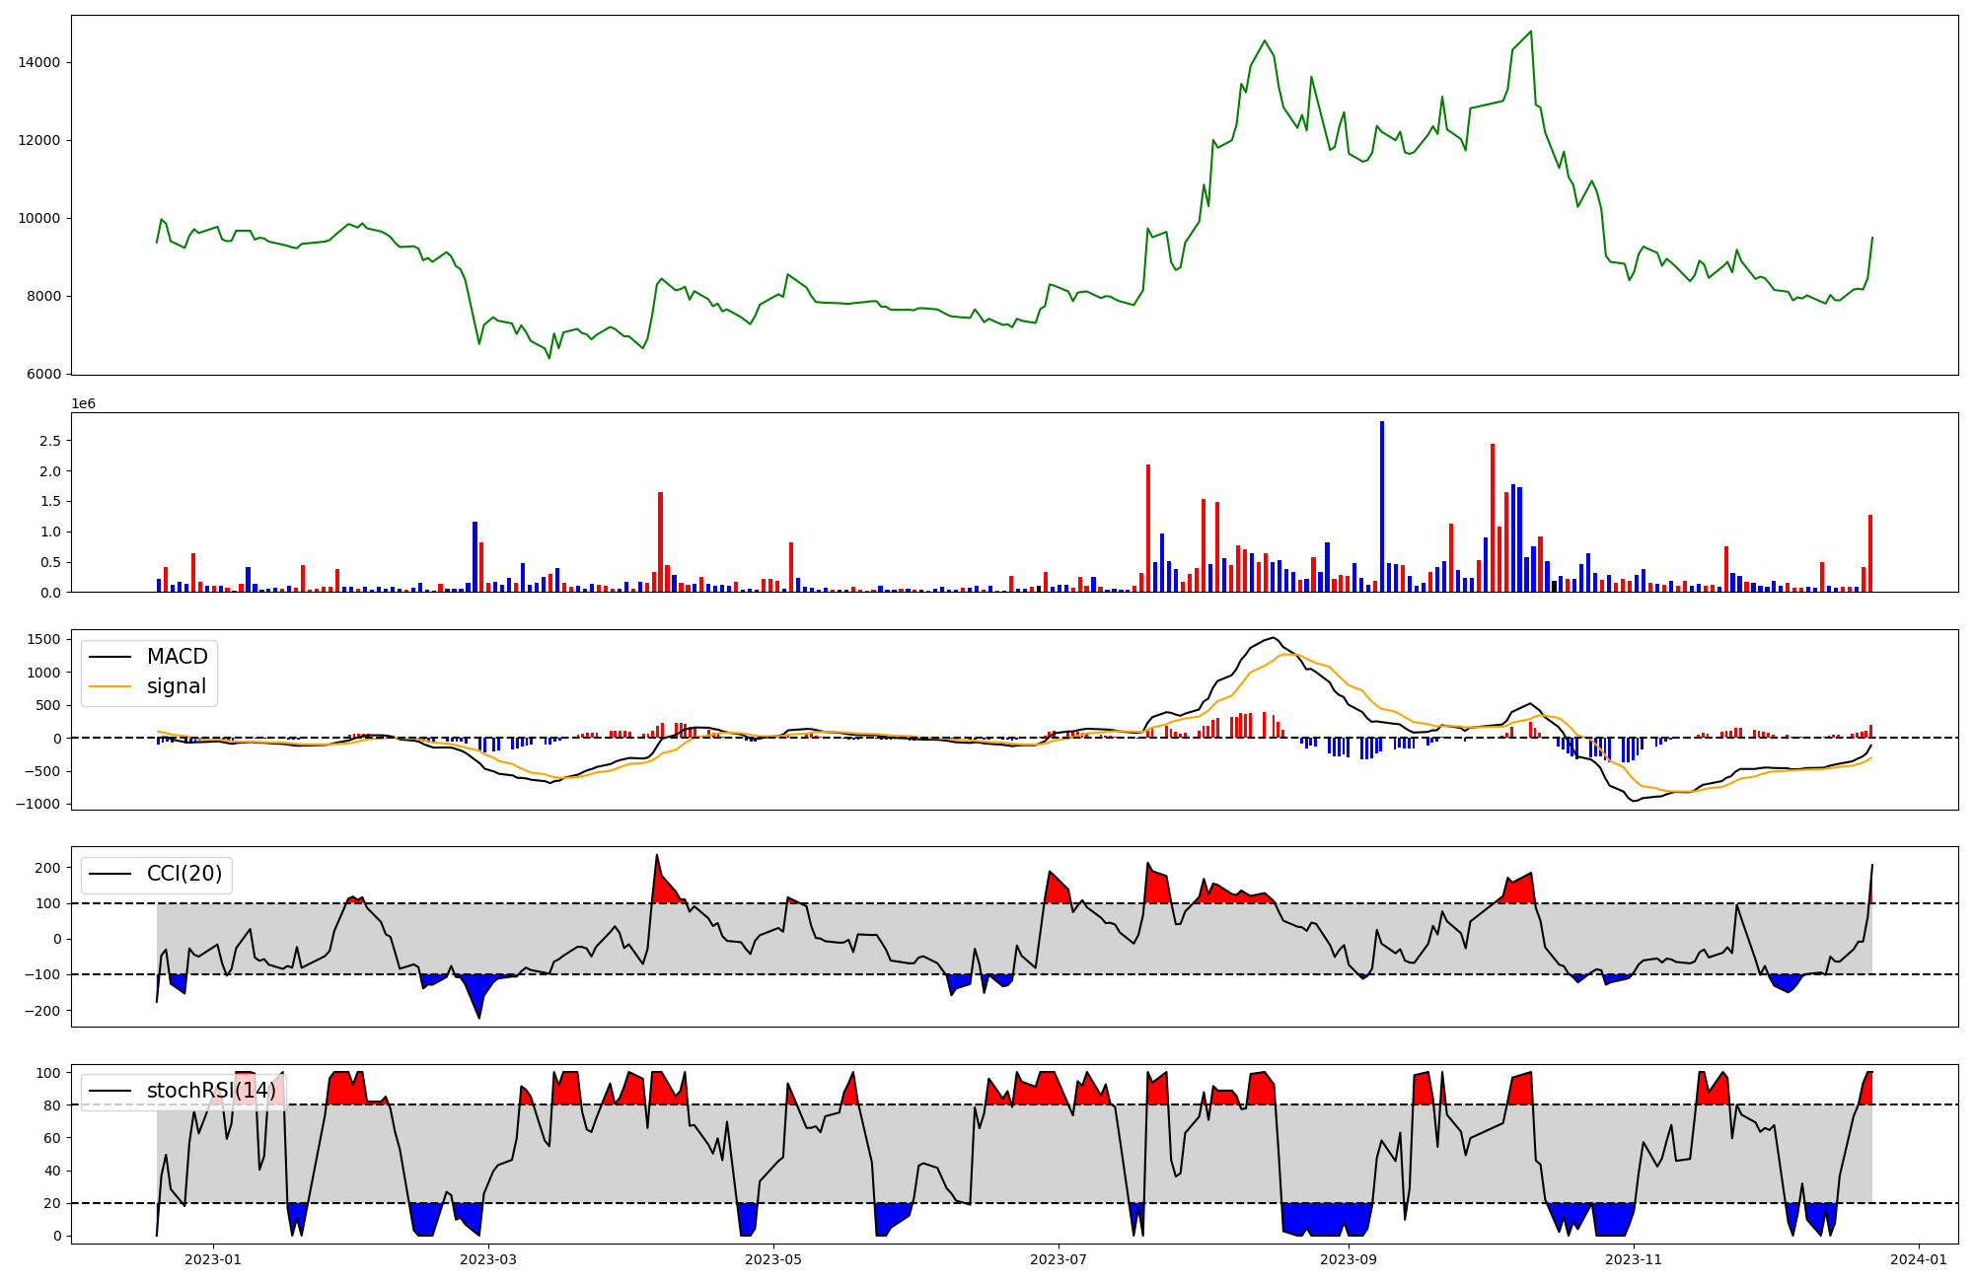Select the 2023-05 date tick label
The height and width of the screenshot is (1282, 1973).
tap(774, 1258)
